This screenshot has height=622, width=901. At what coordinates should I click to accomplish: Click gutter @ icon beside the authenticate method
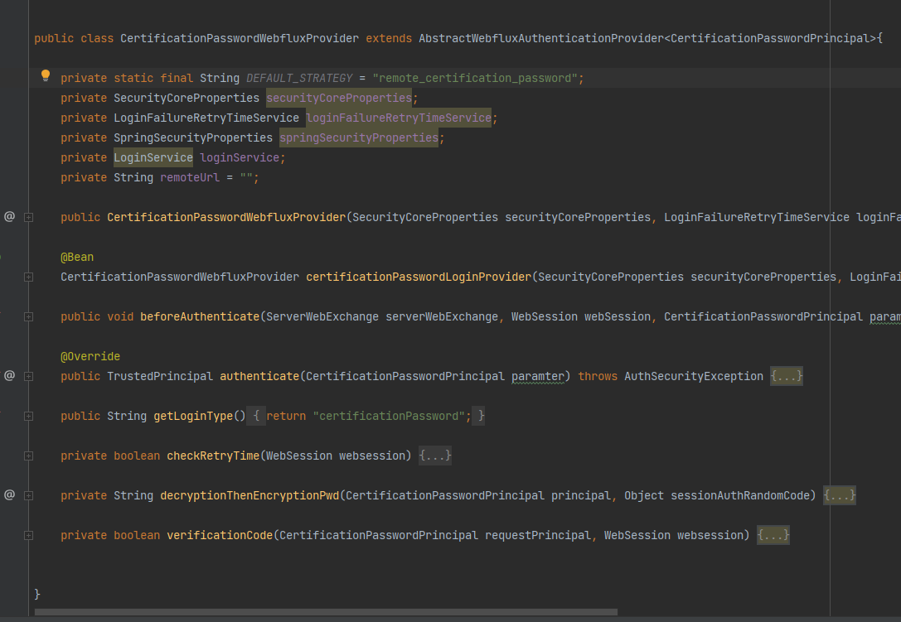tap(10, 375)
